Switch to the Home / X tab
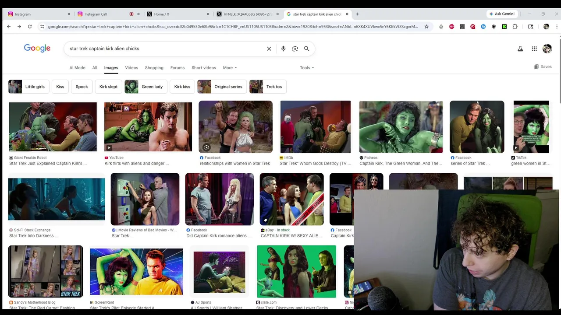Viewport: 561px width, 315px height. [178, 14]
